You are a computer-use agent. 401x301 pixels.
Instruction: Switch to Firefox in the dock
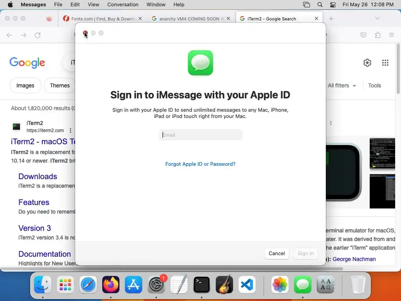click(x=111, y=285)
